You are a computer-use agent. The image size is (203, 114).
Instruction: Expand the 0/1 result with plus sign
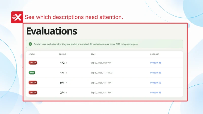(66, 83)
